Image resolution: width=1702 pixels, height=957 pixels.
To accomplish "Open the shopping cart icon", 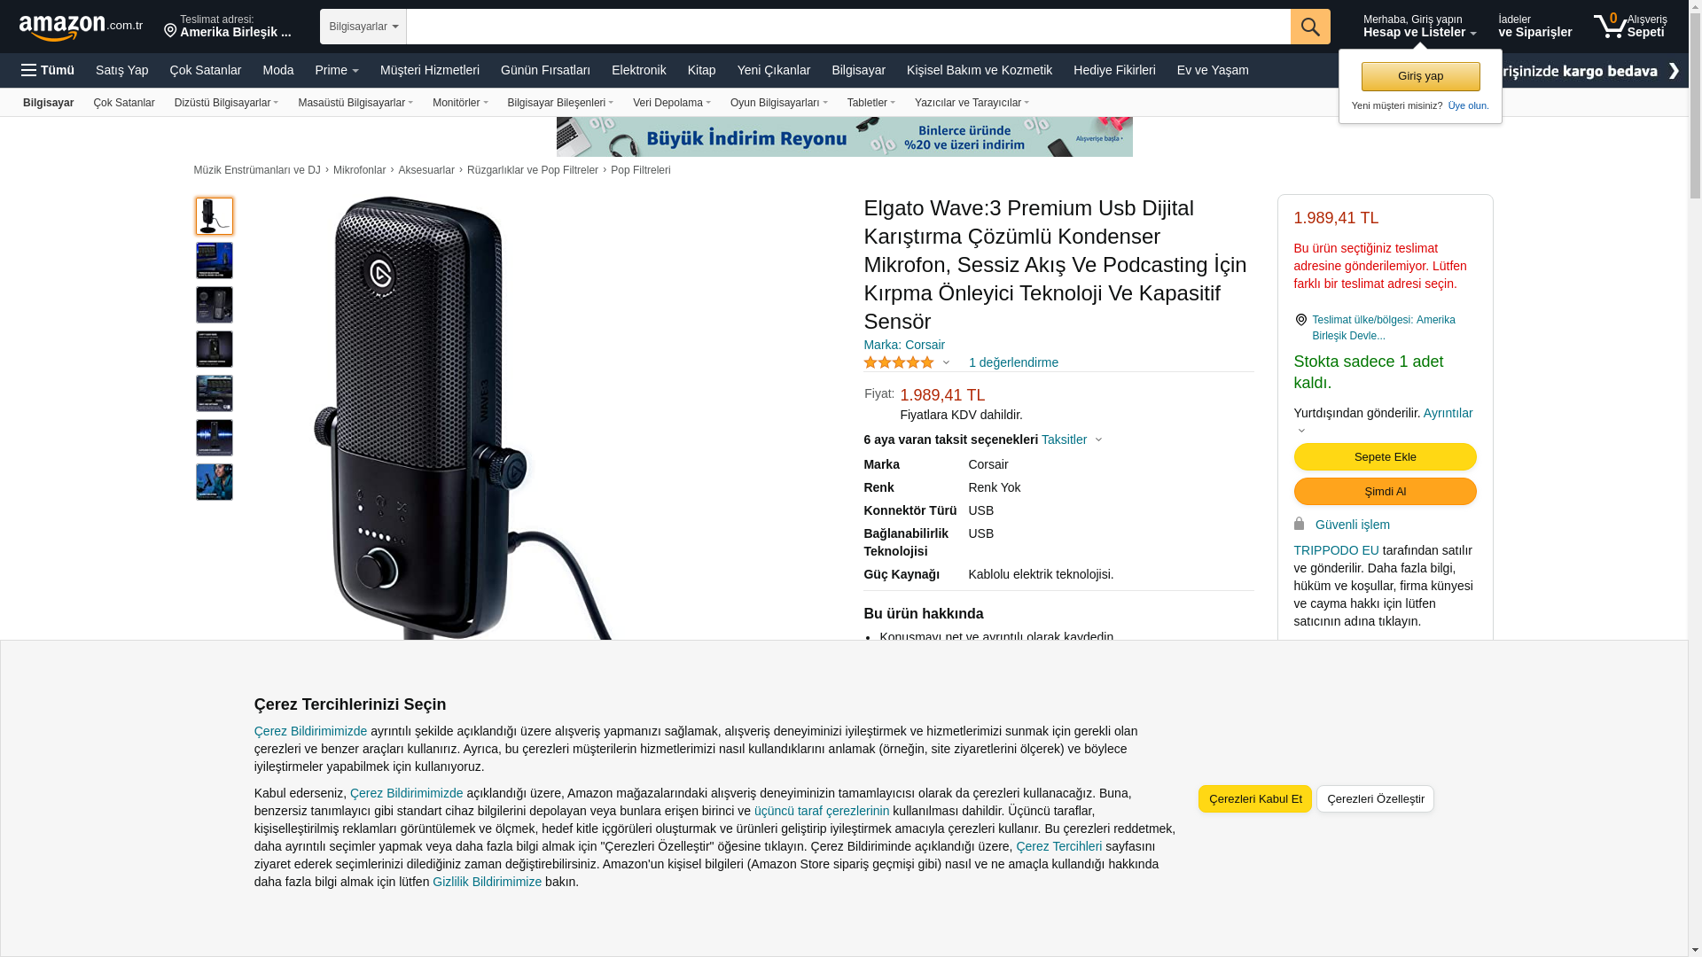I will pyautogui.click(x=1611, y=26).
